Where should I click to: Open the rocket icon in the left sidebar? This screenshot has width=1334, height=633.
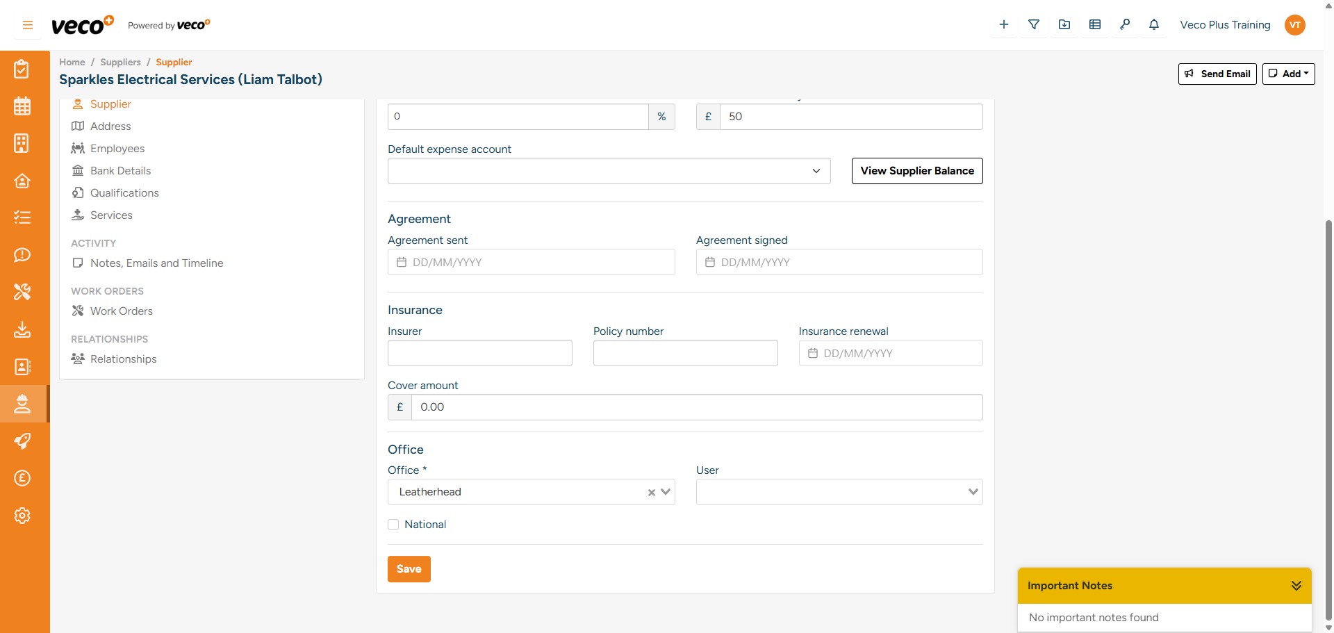click(23, 441)
